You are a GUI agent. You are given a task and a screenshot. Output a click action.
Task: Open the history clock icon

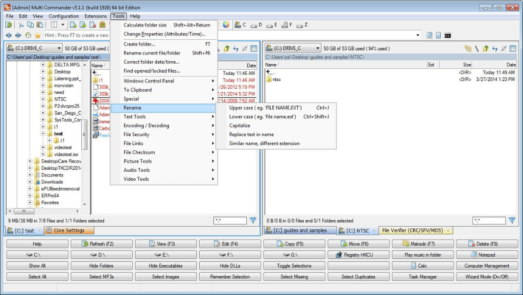click(29, 35)
